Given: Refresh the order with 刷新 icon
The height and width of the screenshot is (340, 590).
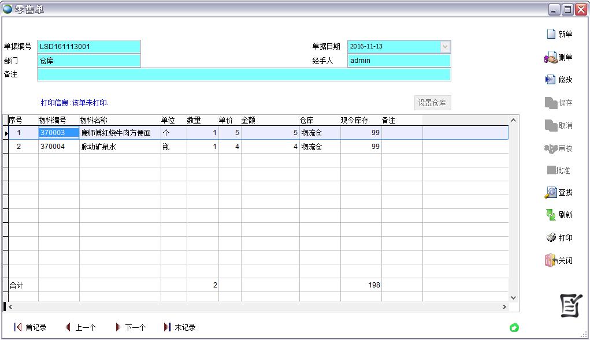Looking at the screenshot, I should pos(551,215).
